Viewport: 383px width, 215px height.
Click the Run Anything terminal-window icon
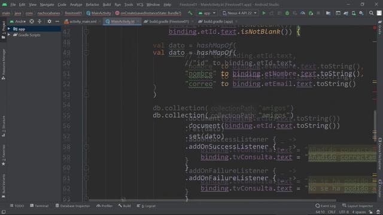(x=338, y=13)
